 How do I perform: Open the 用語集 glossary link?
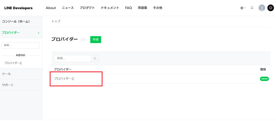coord(142,8)
